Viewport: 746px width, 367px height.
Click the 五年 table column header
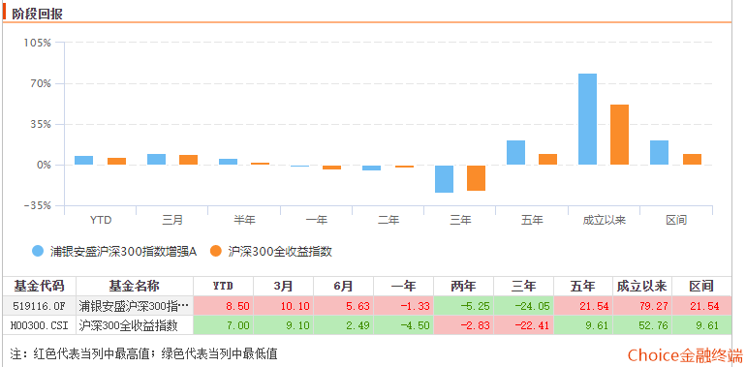pos(583,286)
